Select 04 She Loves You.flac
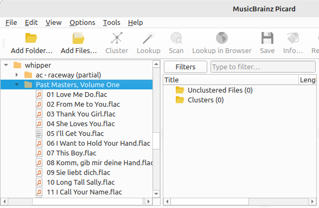This screenshot has height=208, width=319. [81, 123]
